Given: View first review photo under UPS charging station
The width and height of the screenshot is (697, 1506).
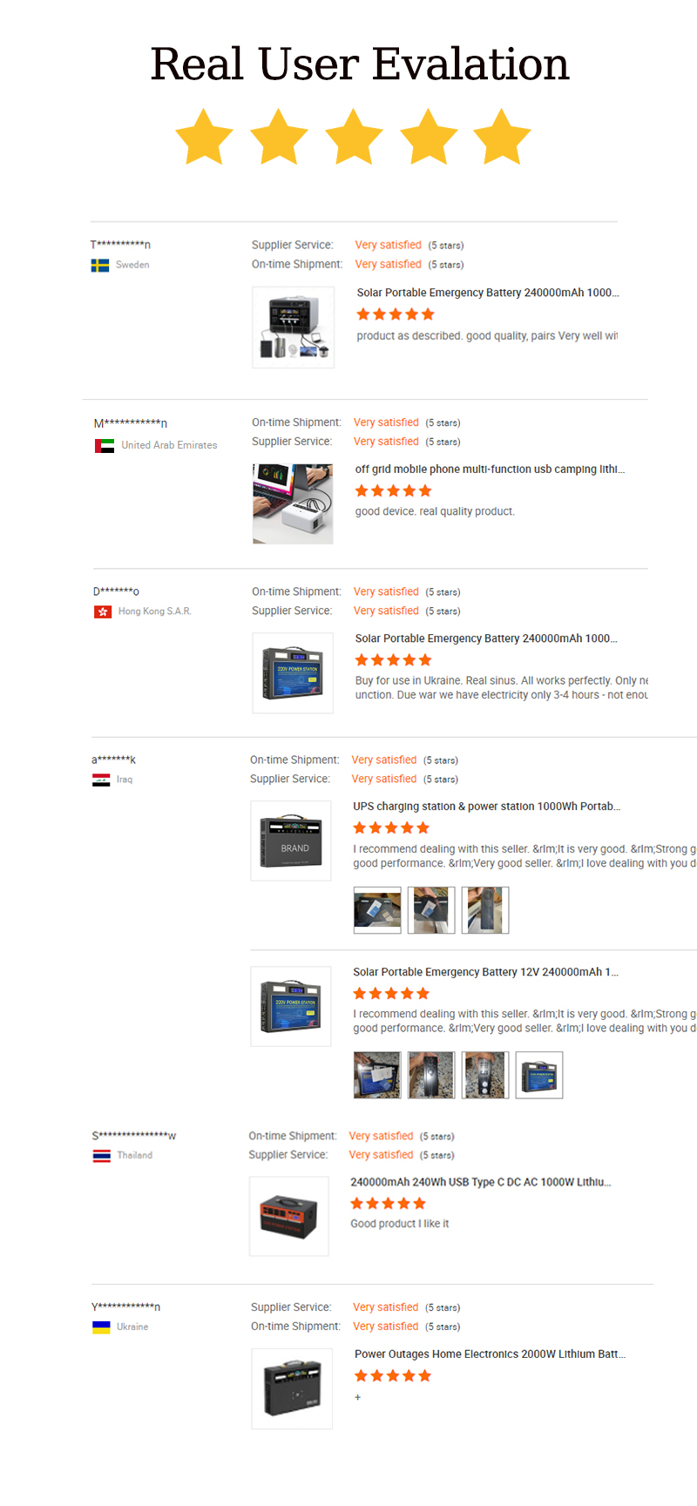Looking at the screenshot, I should point(377,910).
